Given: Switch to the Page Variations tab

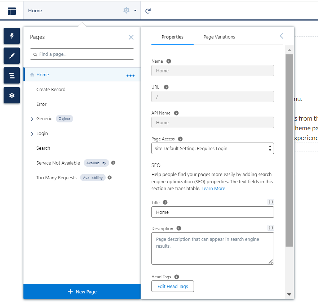Looking at the screenshot, I should click(x=219, y=37).
